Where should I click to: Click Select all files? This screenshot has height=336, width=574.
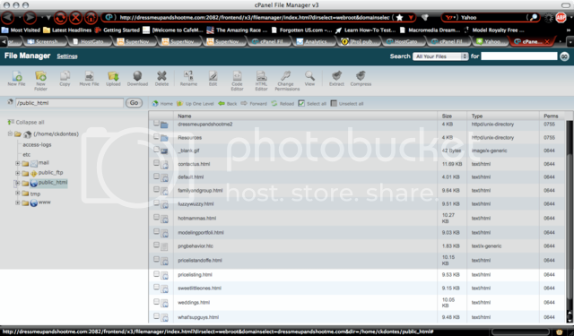click(x=312, y=103)
